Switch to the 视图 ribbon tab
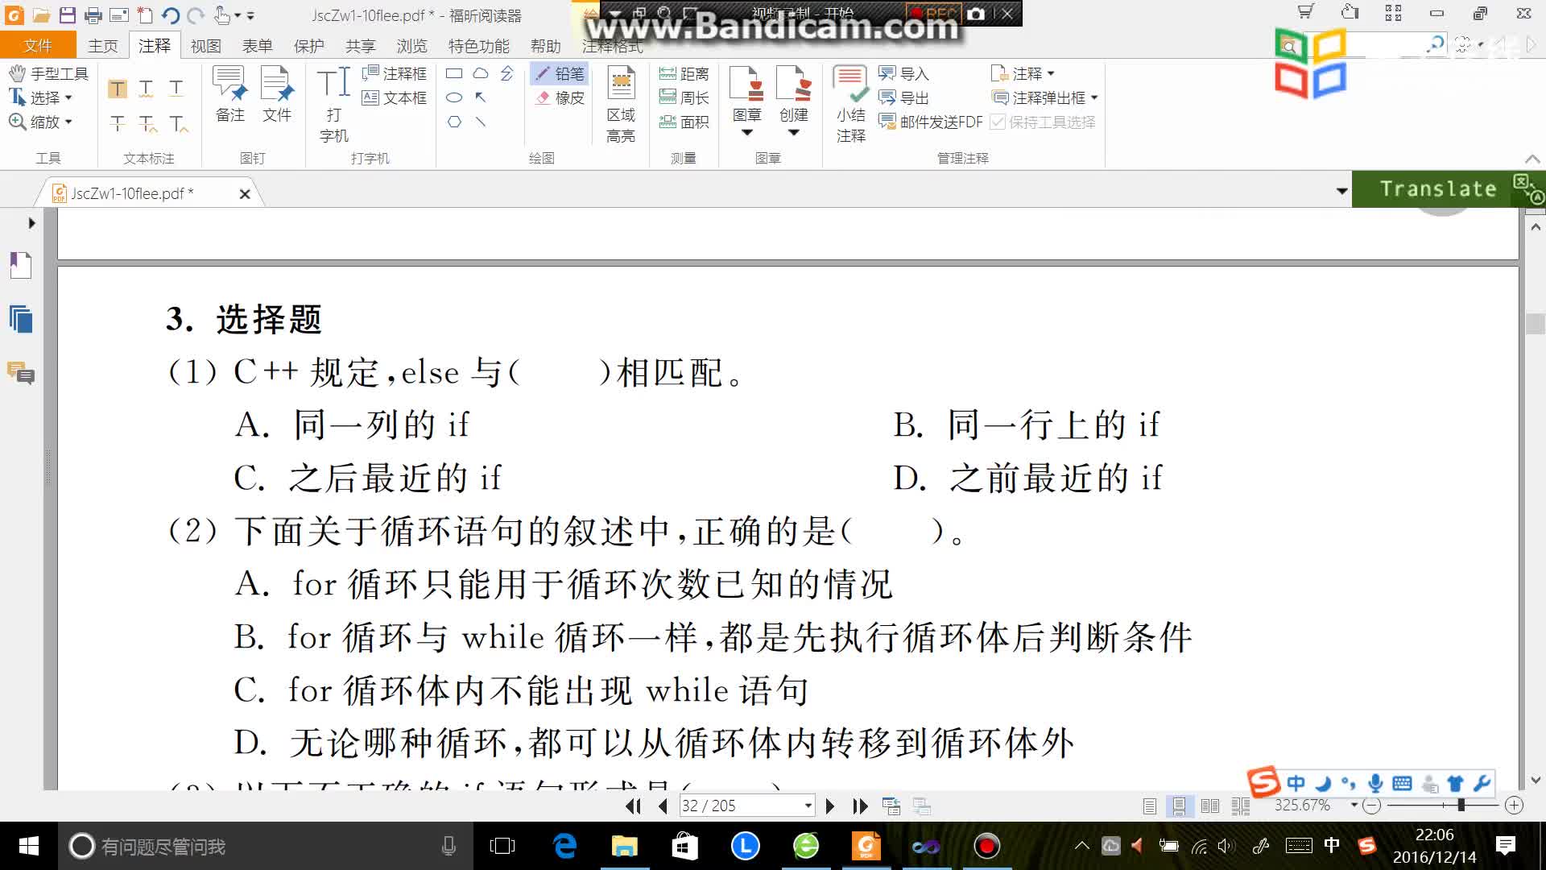The image size is (1546, 870). click(x=206, y=46)
